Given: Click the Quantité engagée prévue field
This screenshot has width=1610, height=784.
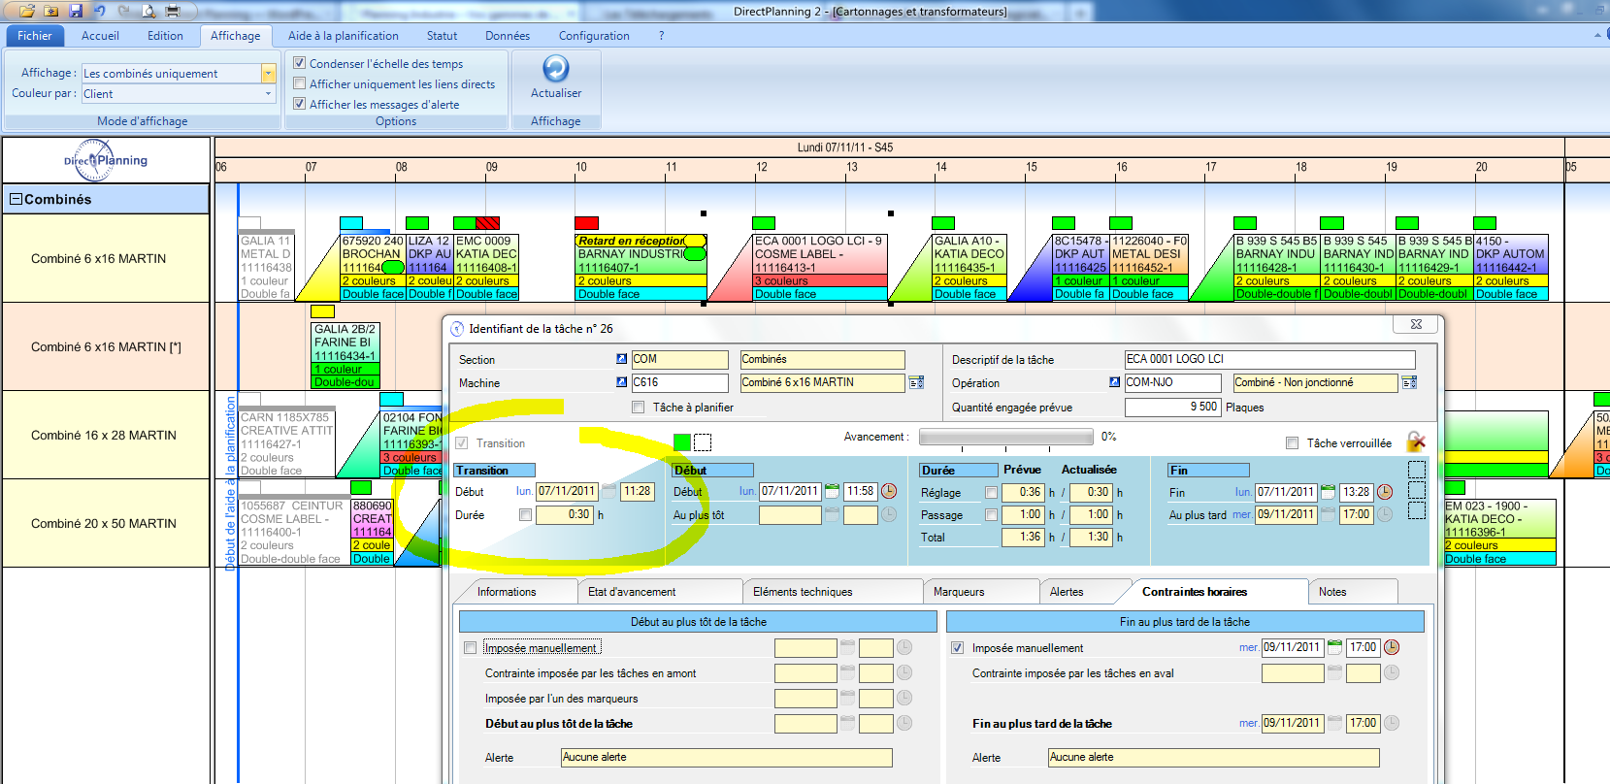Looking at the screenshot, I should click(x=1172, y=408).
